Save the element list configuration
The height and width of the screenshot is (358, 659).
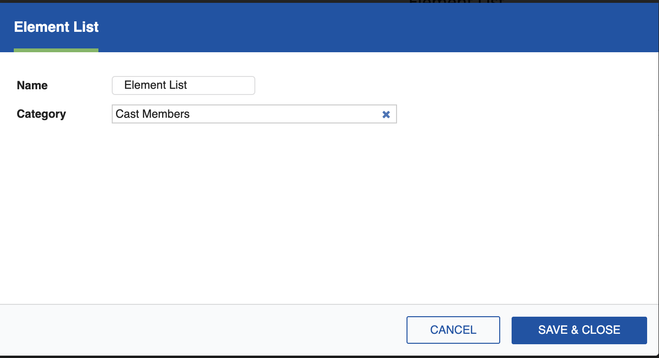point(579,330)
